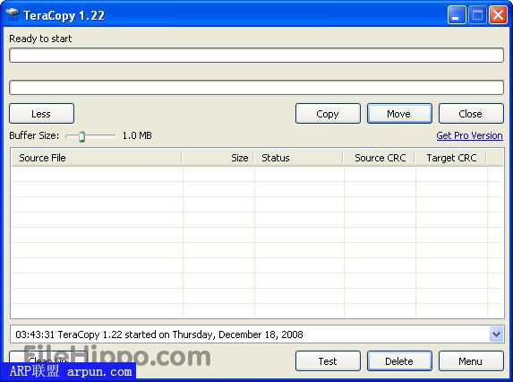Viewport: 513px width, 382px height.
Task: Run verification with the Test button
Action: tap(328, 361)
